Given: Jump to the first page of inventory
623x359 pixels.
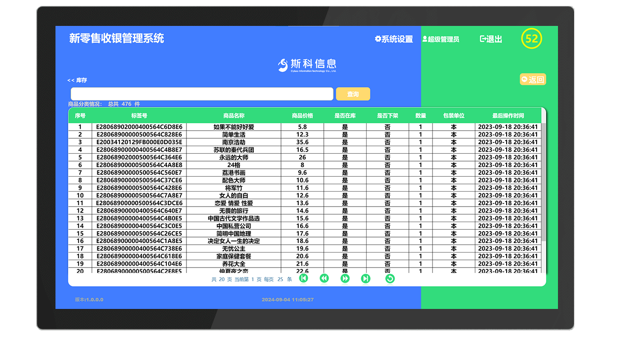Looking at the screenshot, I should tap(304, 278).
